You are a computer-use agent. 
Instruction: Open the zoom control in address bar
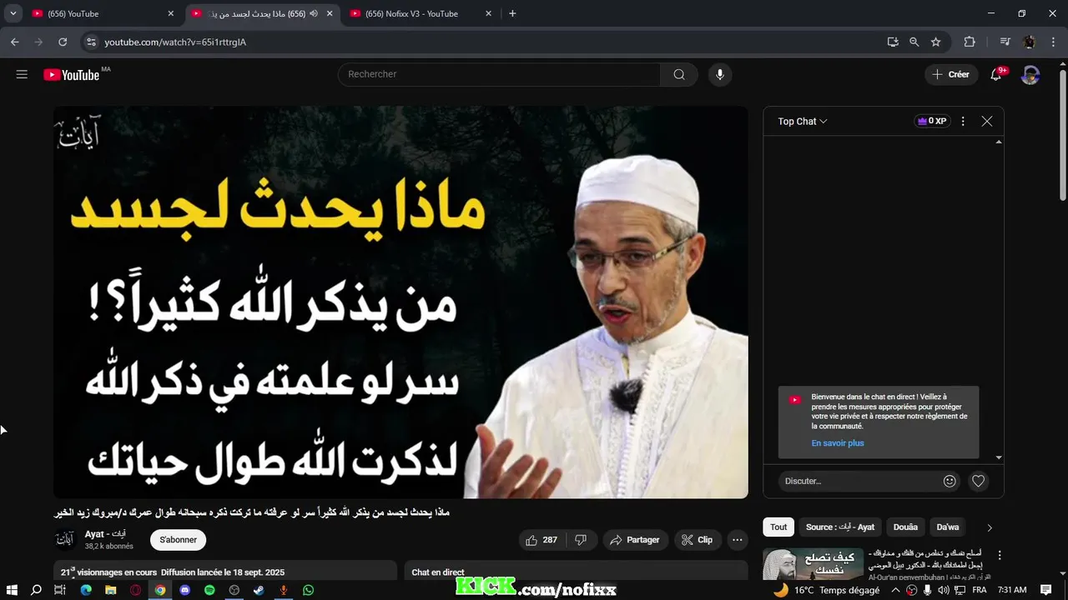(x=914, y=42)
